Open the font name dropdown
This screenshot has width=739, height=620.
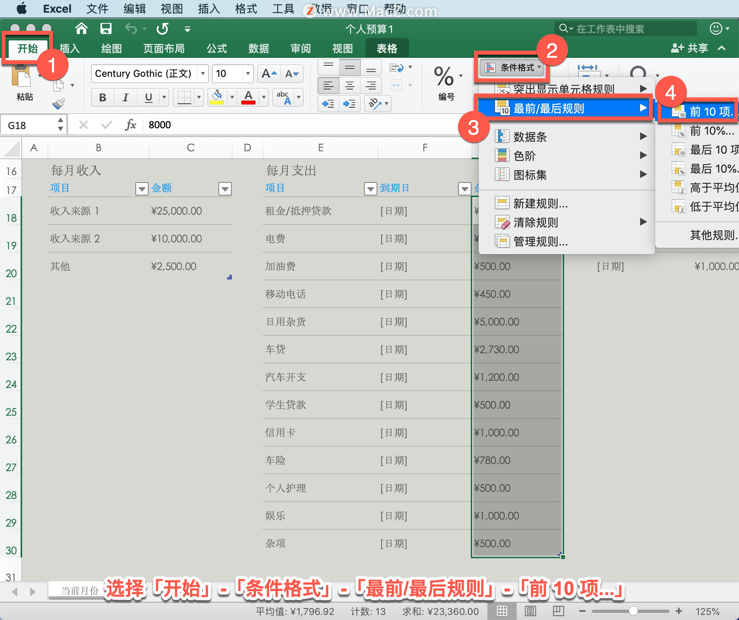point(203,74)
